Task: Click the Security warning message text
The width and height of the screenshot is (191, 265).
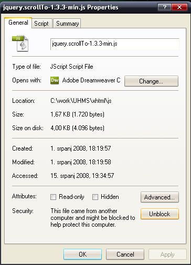Action: [x=93, y=218]
